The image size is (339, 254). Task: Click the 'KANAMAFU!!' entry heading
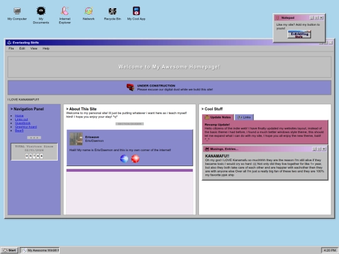[x=217, y=156]
